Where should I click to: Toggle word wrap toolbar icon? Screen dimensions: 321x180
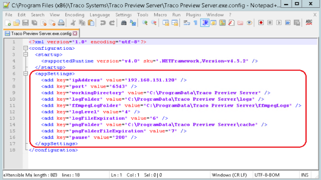[x=187, y=23]
